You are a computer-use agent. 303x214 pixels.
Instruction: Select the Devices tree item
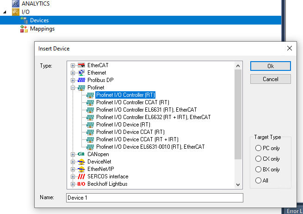click(x=39, y=20)
